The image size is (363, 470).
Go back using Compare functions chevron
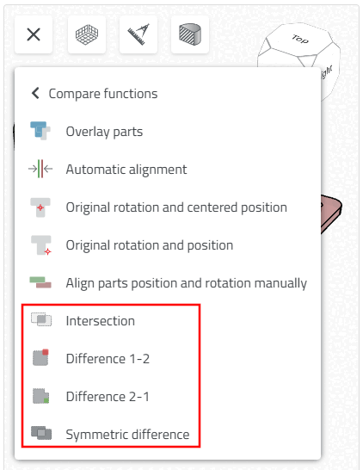[x=35, y=93]
